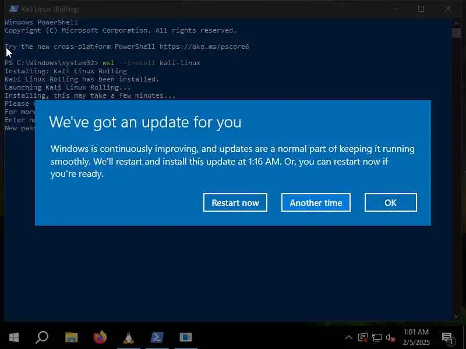The height and width of the screenshot is (349, 466).
Task: Open taskbar Search magnifier
Action: [42, 337]
